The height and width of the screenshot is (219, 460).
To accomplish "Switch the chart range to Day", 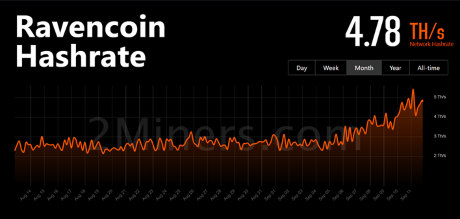I will tap(302, 68).
